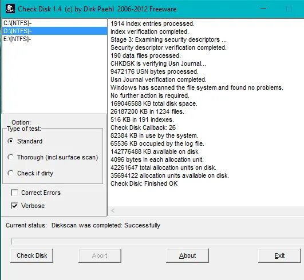Select the E:\[NTFS]- drive entry
Screen dimensions: 304x280
click(x=54, y=39)
